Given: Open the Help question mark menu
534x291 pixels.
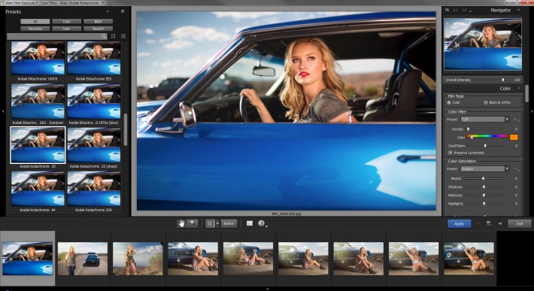Looking at the screenshot, I should point(262,223).
